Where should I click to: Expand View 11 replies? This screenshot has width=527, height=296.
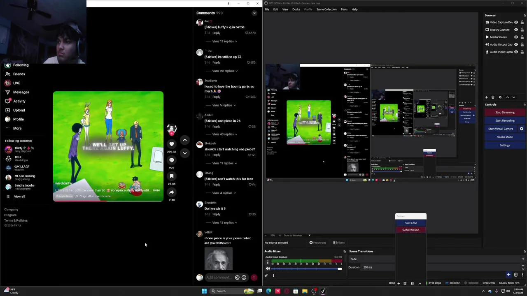pos(225,163)
